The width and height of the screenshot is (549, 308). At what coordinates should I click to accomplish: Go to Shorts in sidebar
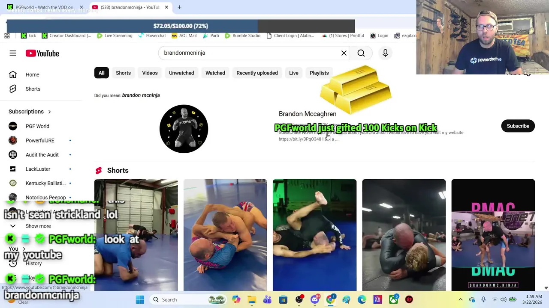(41, 89)
